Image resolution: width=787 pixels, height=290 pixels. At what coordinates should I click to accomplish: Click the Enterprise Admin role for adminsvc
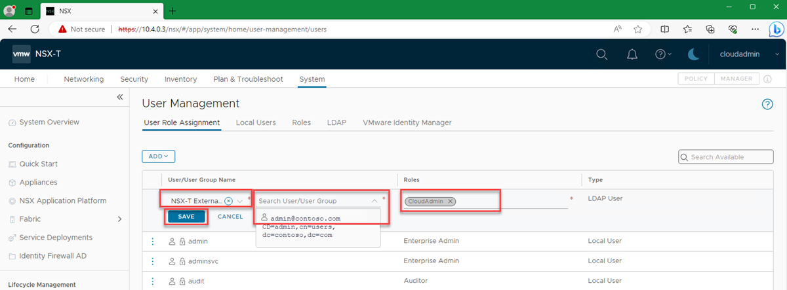click(x=430, y=261)
